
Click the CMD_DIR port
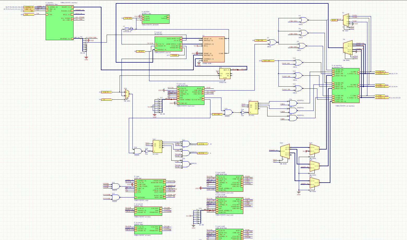point(262,40)
